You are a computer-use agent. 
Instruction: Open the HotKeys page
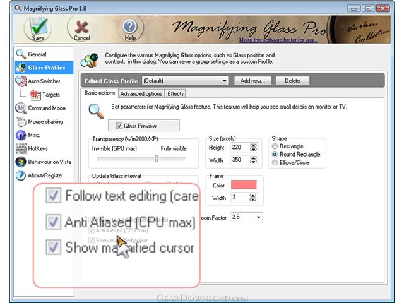click(38, 149)
